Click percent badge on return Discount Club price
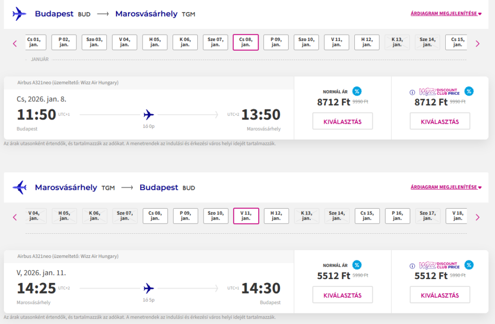 (x=469, y=265)
